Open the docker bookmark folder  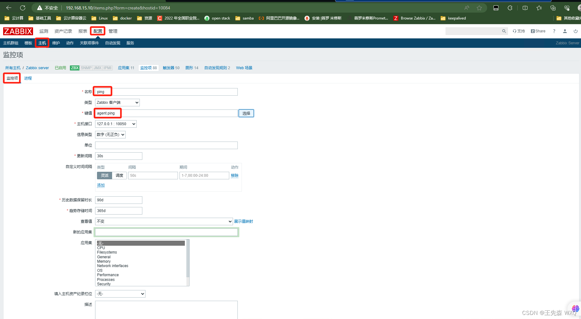122,18
